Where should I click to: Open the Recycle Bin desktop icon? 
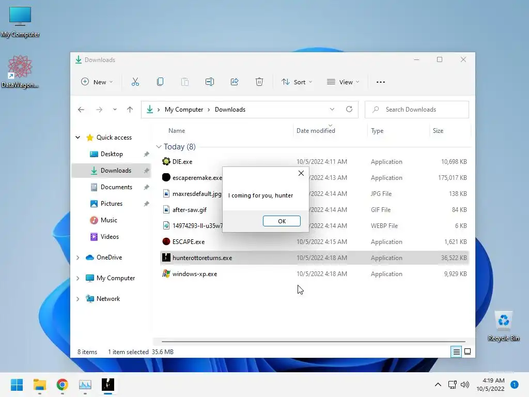tap(503, 326)
